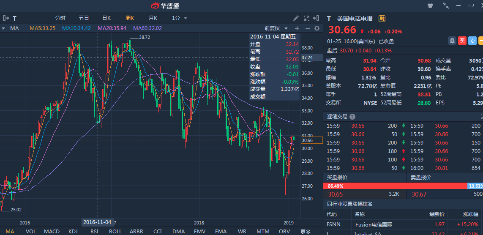Zoom out chart with minus icon
Viewport: 483px width, 235px height.
(307, 28)
